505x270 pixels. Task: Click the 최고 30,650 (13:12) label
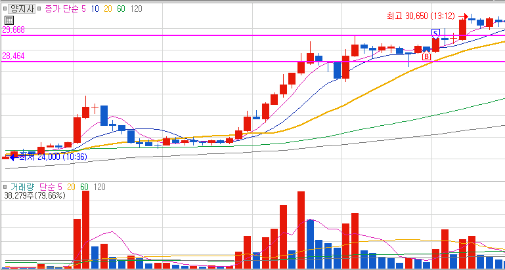point(422,16)
